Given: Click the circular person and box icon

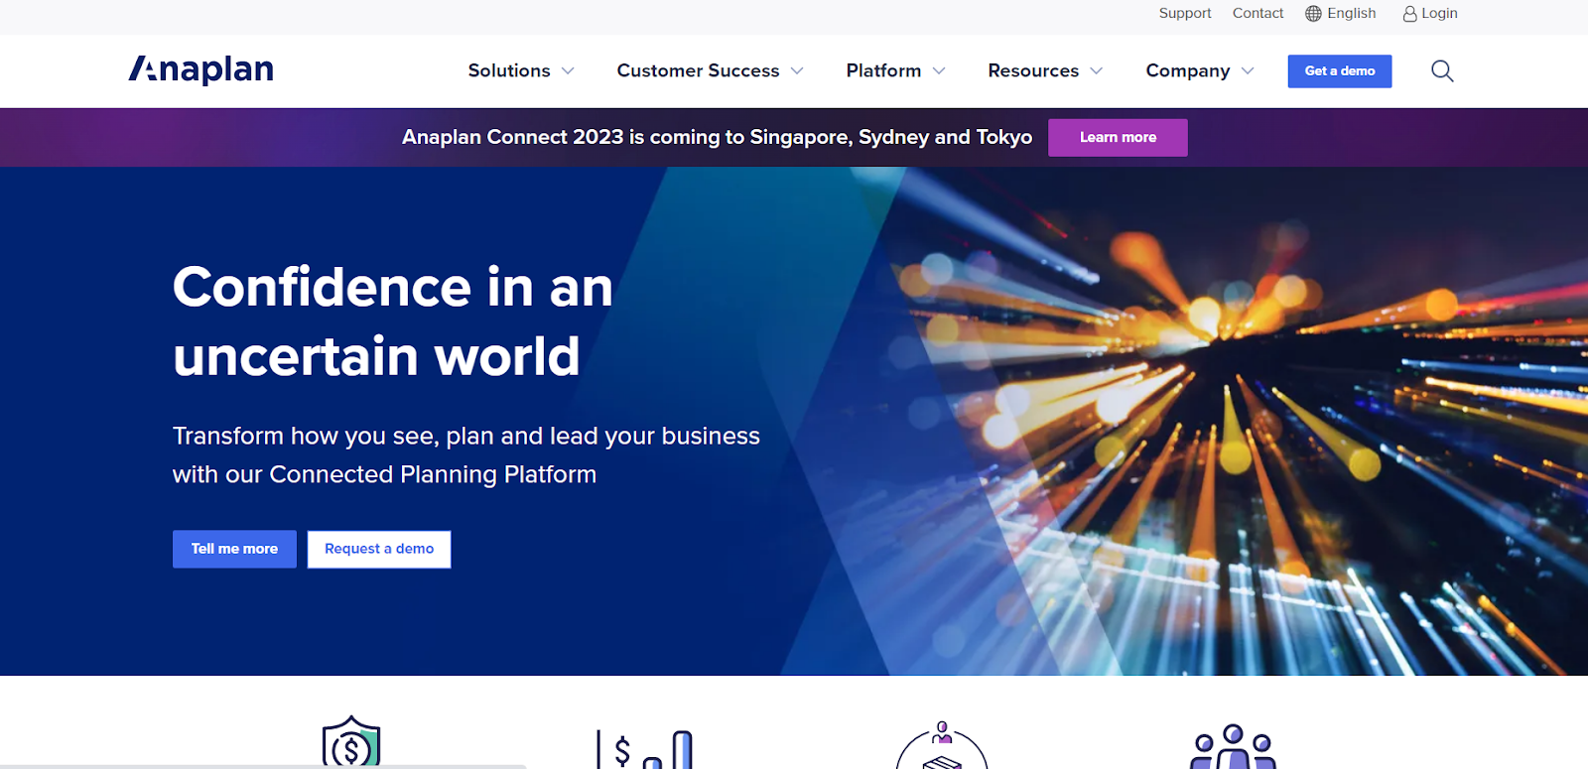Looking at the screenshot, I should click(x=942, y=745).
